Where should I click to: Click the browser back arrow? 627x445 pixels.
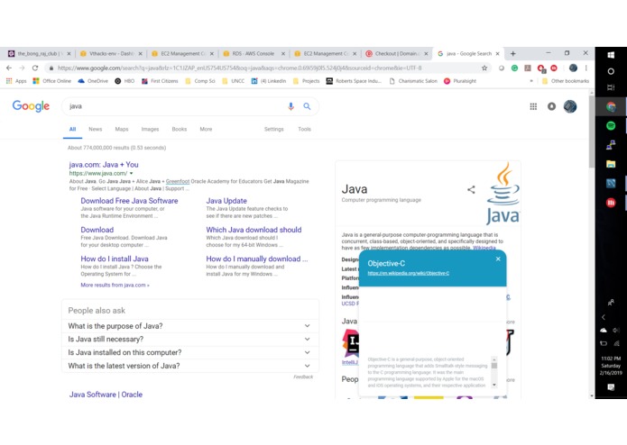tap(9, 68)
